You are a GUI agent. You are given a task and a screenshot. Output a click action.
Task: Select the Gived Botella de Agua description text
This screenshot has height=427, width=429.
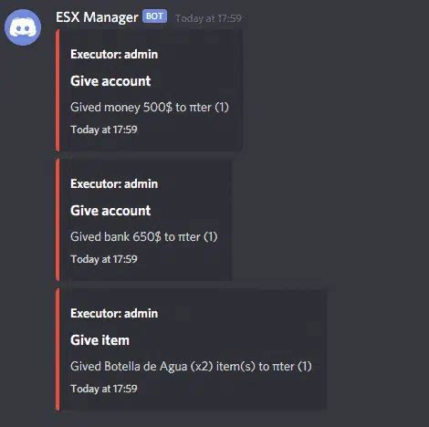(x=191, y=366)
